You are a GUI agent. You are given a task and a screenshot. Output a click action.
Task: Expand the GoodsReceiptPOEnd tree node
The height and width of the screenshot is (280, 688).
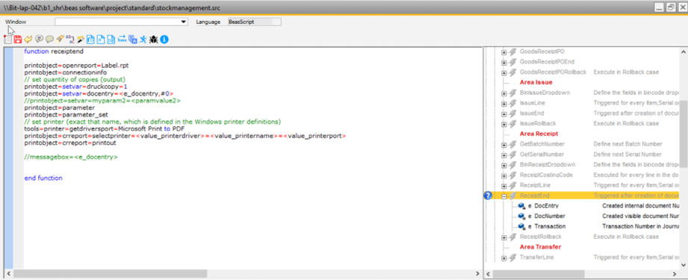click(504, 62)
